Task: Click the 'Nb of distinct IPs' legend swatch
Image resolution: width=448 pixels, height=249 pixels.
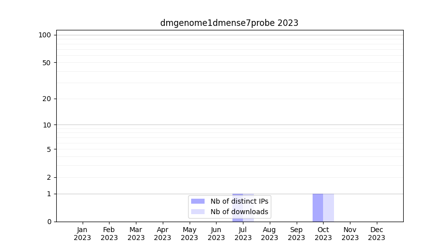Action: point(198,201)
